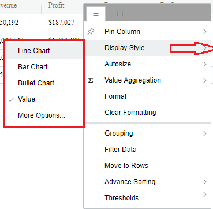
Task: Open the Grouping submenu chevron
Action: click(x=205, y=133)
